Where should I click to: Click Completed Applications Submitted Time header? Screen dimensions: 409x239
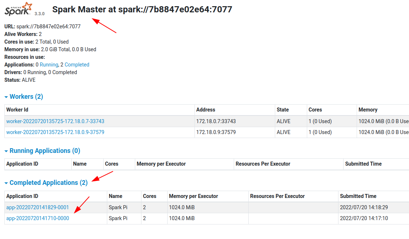(358, 196)
